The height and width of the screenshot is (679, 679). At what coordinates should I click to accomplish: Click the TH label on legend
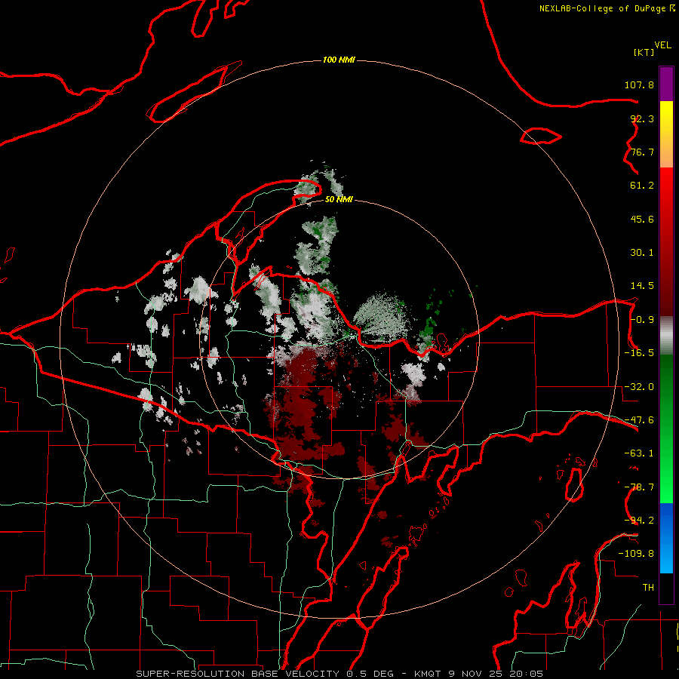click(648, 588)
